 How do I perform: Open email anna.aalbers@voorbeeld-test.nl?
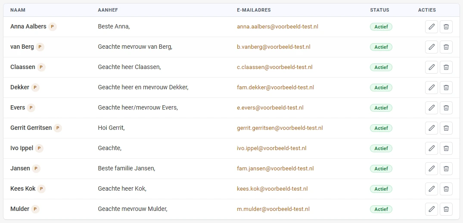277,27
